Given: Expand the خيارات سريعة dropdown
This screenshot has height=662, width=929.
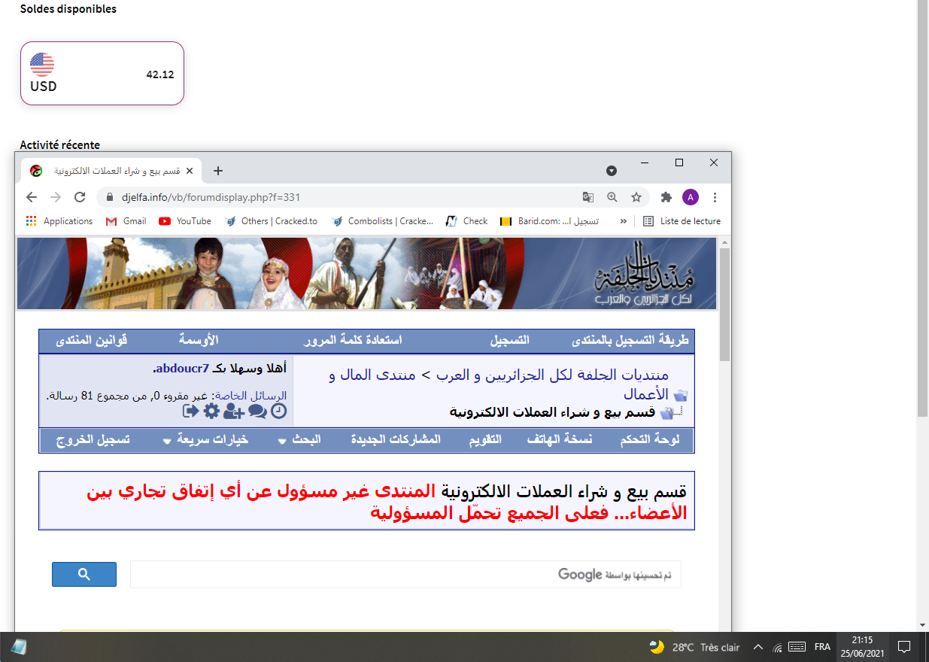Looking at the screenshot, I should (x=206, y=440).
